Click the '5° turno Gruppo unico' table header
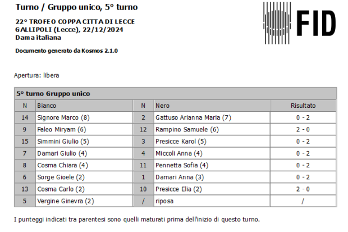Viewport: 348px width, 232px height. pyautogui.click(x=53, y=94)
